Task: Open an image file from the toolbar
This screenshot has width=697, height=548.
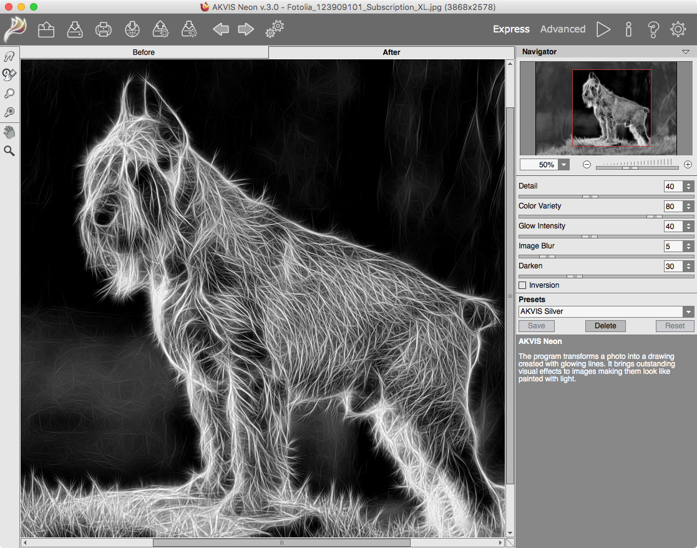Action: 46,29
